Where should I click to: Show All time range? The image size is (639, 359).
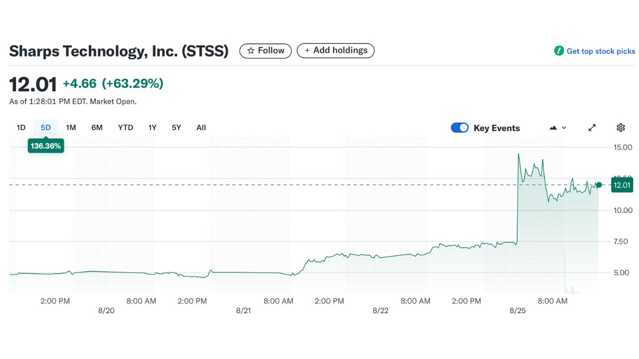(x=201, y=128)
